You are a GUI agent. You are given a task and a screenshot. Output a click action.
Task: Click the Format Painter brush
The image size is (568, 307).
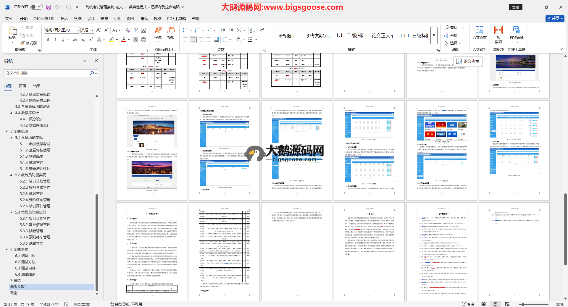pyautogui.click(x=29, y=43)
